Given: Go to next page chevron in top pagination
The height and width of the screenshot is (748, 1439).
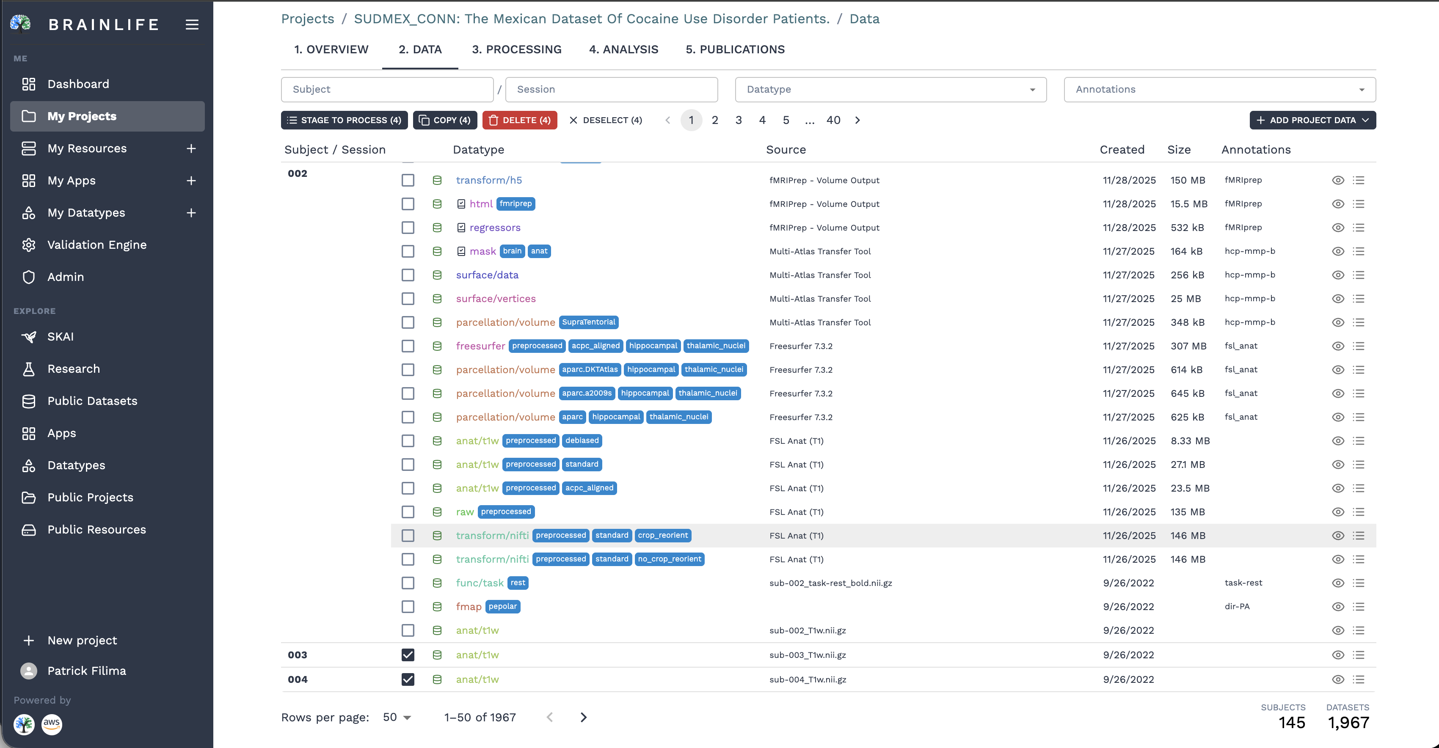Looking at the screenshot, I should click(x=857, y=121).
